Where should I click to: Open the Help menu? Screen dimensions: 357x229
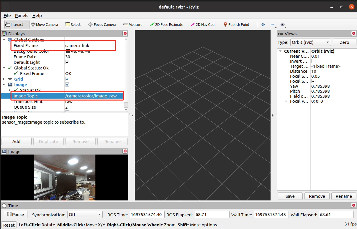pyautogui.click(x=37, y=16)
